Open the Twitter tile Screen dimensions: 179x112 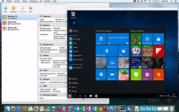click(x=123, y=63)
